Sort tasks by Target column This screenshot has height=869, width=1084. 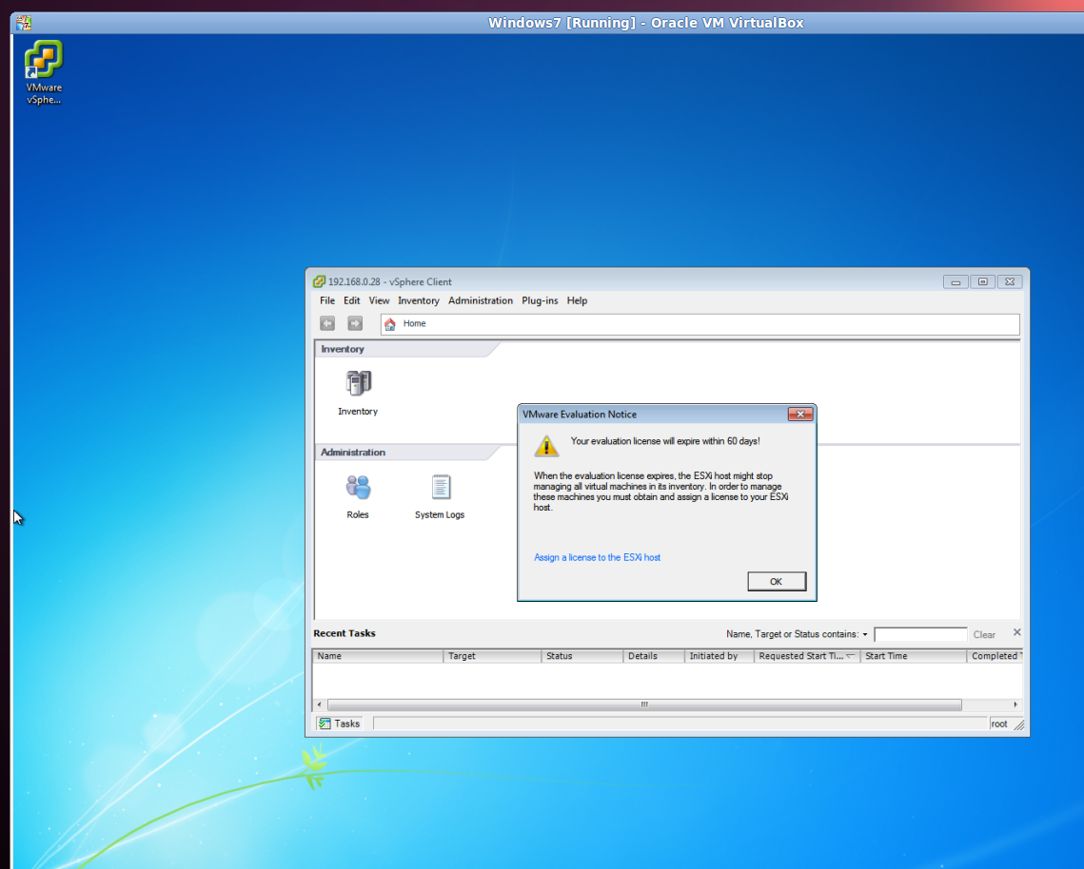[492, 656]
